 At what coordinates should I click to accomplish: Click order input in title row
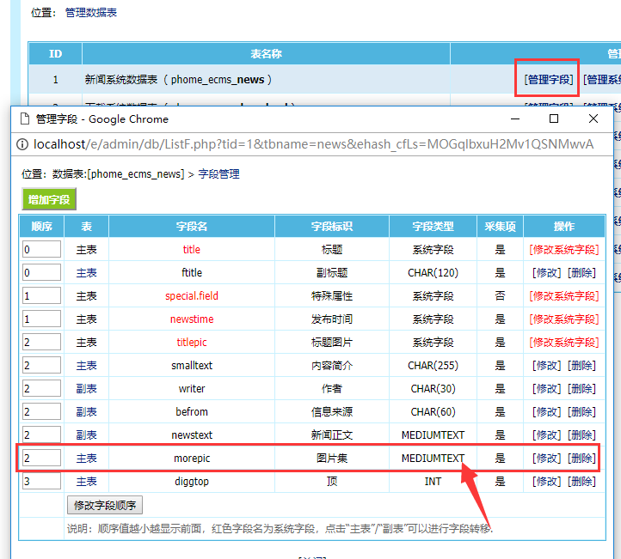tap(41, 250)
